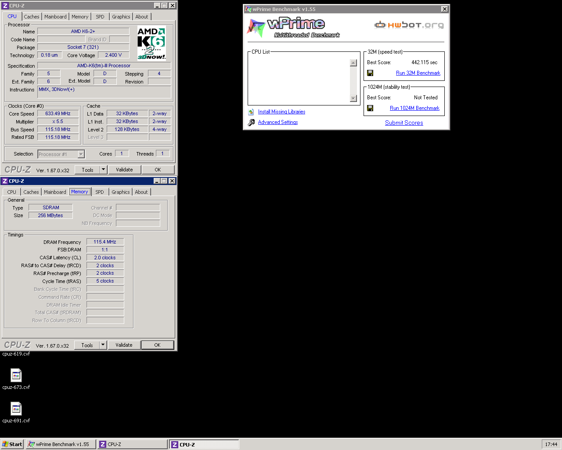The image size is (562, 450).
Task: Click the CPU-Z taskbar button next to wPrime
Action: point(132,444)
